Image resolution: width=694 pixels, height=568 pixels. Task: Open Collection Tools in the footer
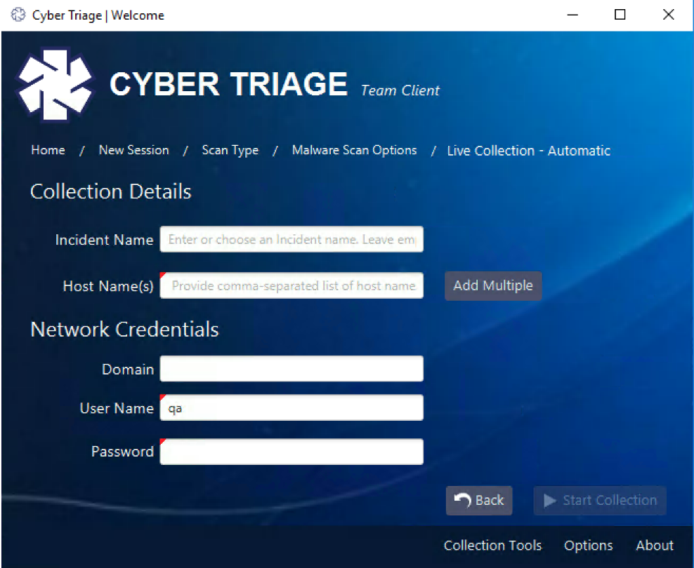492,546
